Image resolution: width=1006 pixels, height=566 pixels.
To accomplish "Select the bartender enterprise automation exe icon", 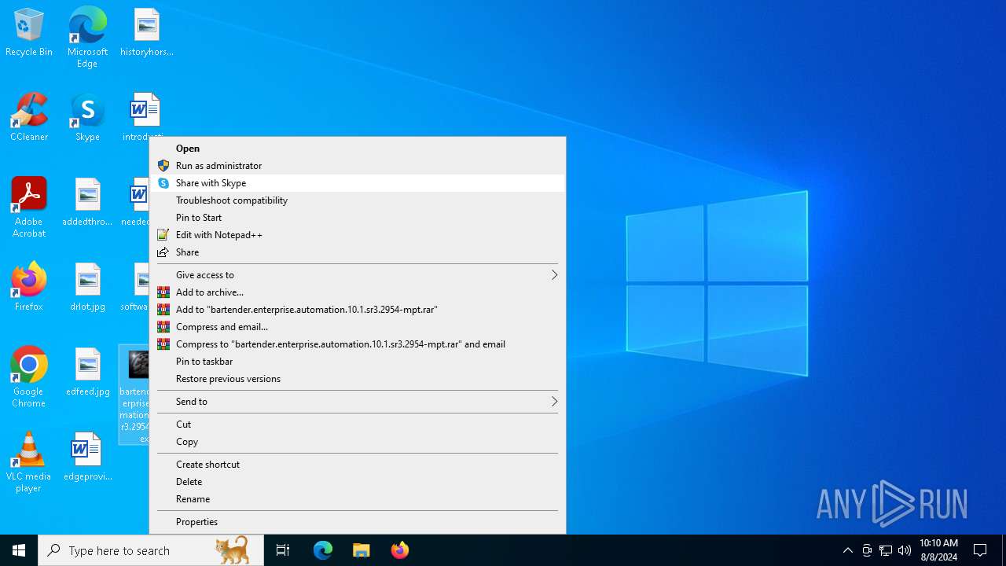I will pyautogui.click(x=134, y=395).
